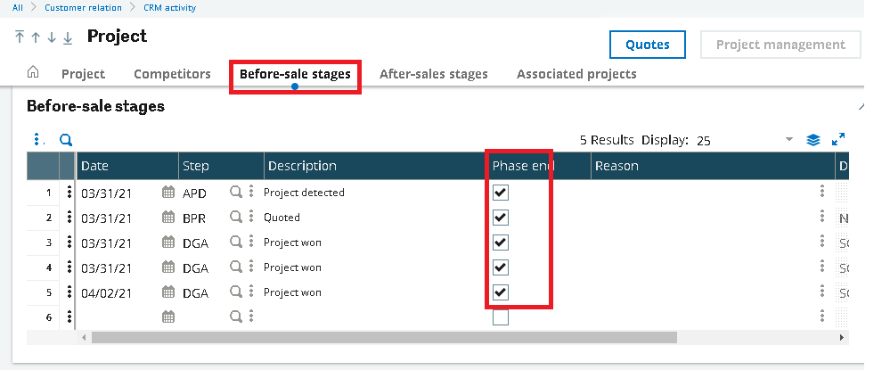The height and width of the screenshot is (370, 890).
Task: Open the Competitors tab
Action: [x=172, y=74]
